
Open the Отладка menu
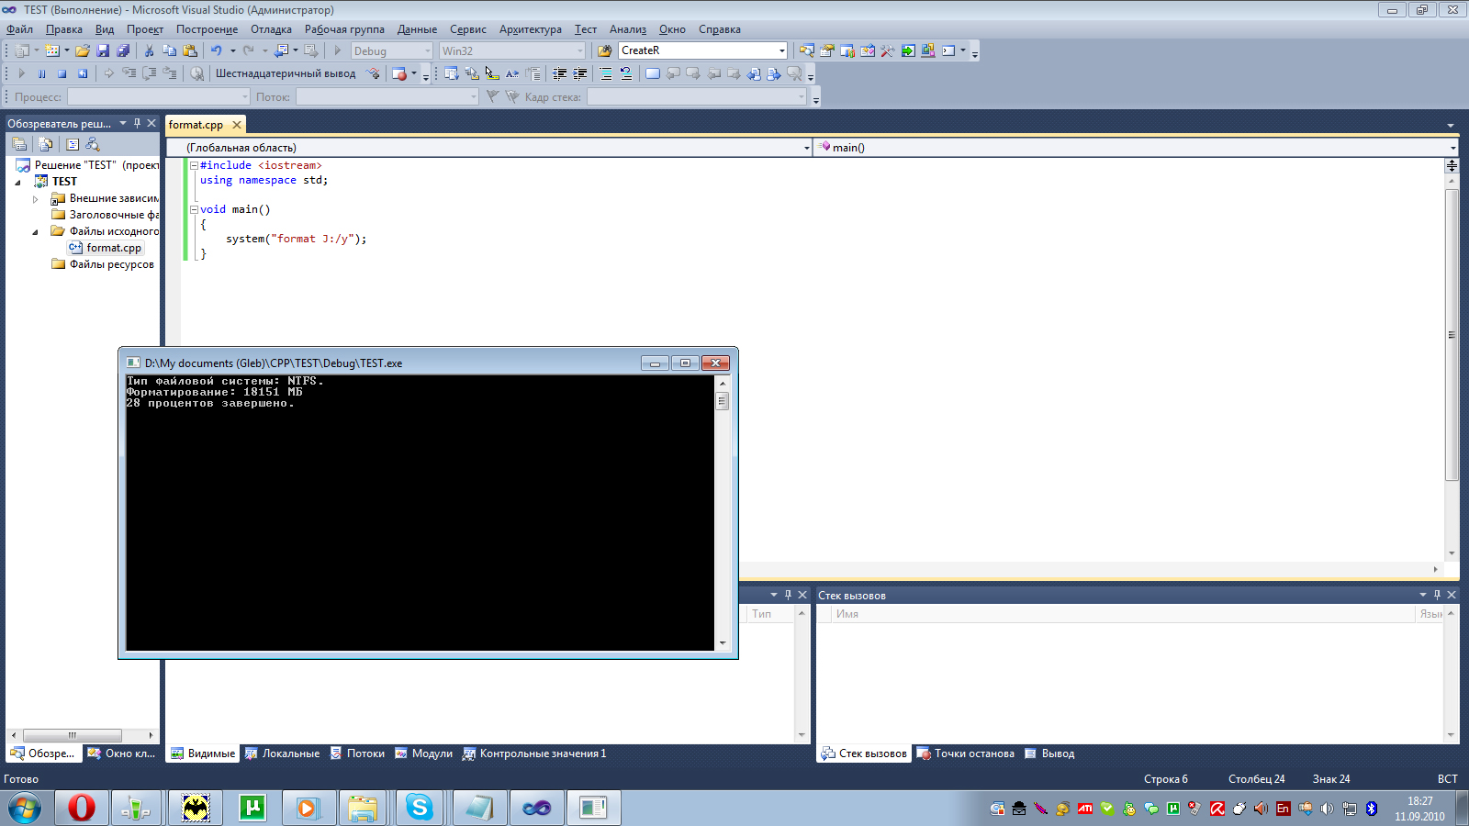(271, 29)
